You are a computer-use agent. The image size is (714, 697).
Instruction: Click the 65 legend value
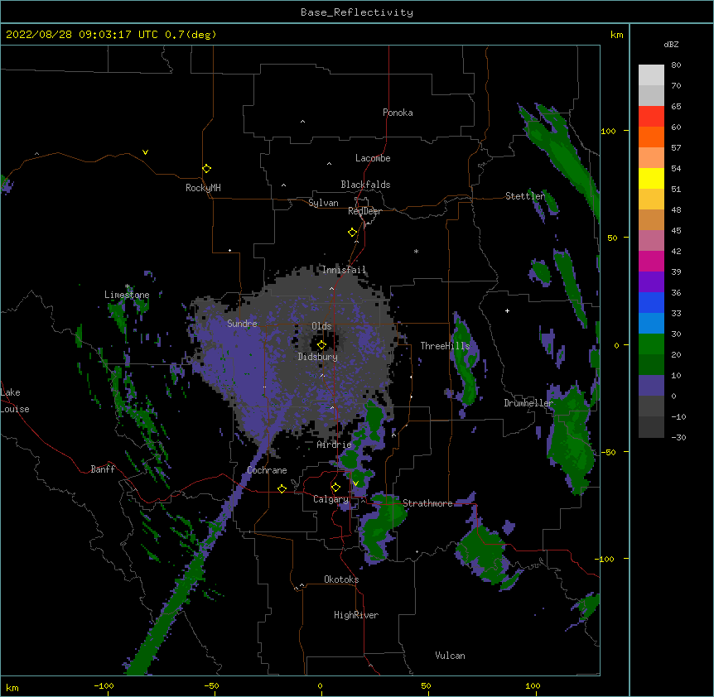676,107
